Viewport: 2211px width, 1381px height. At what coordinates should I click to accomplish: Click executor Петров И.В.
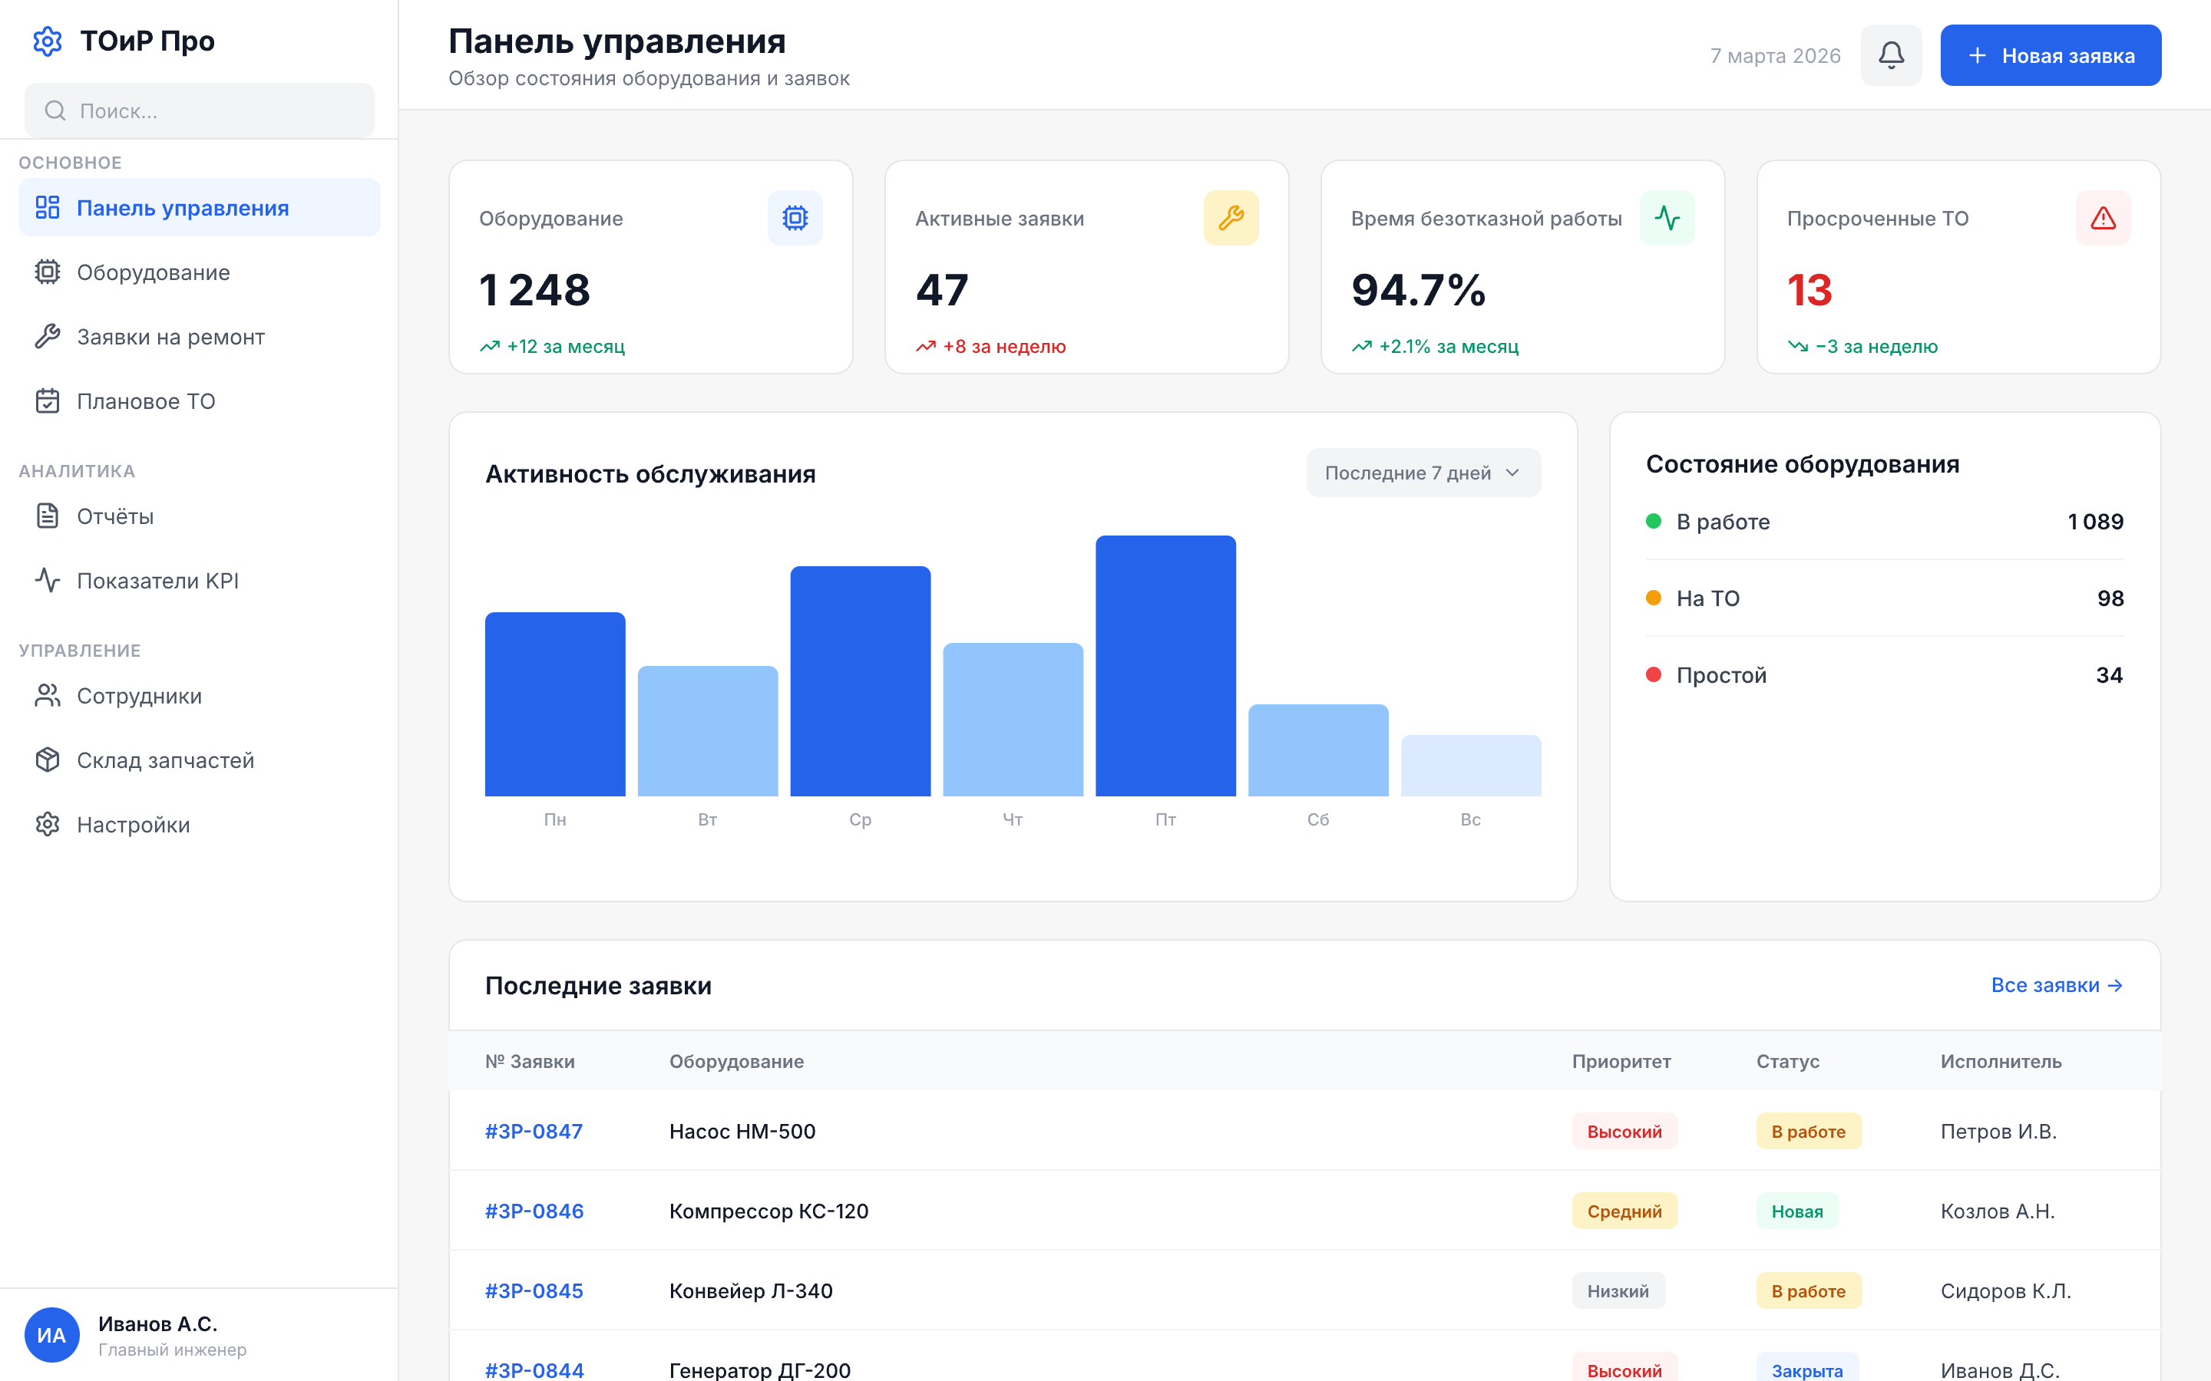click(x=1998, y=1131)
